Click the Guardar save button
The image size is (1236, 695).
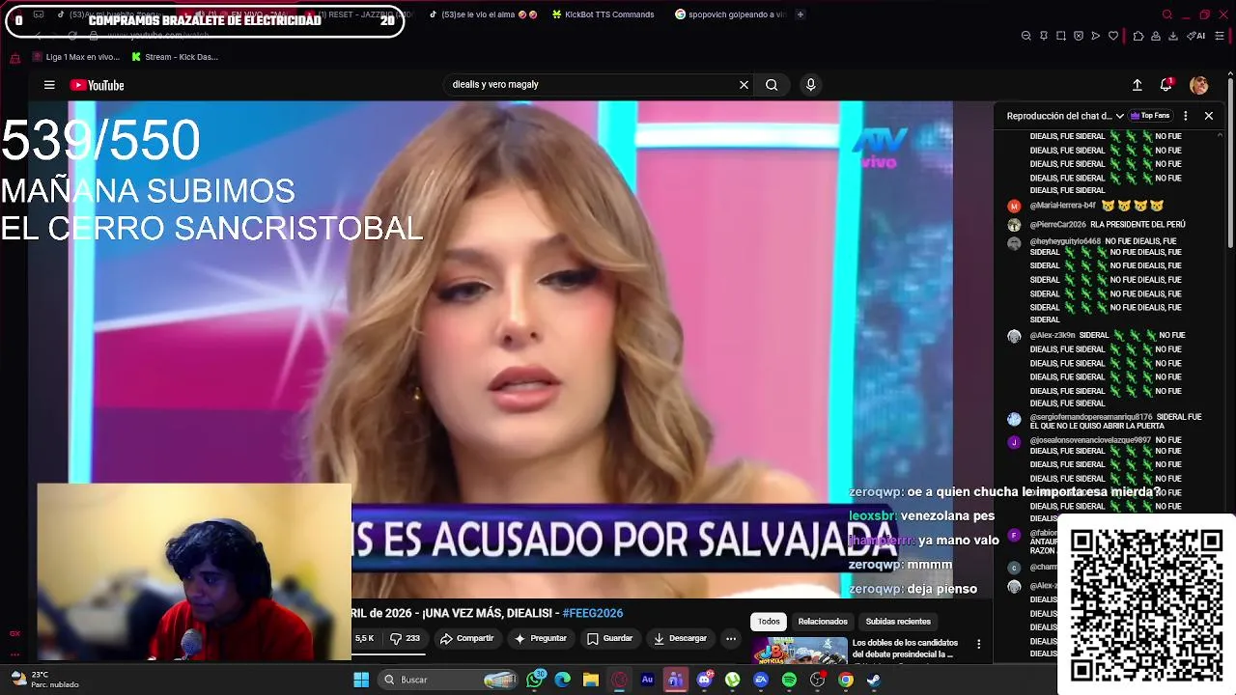[609, 638]
